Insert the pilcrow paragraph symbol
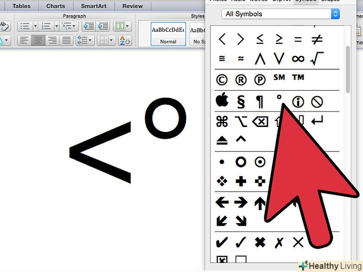 260,102
